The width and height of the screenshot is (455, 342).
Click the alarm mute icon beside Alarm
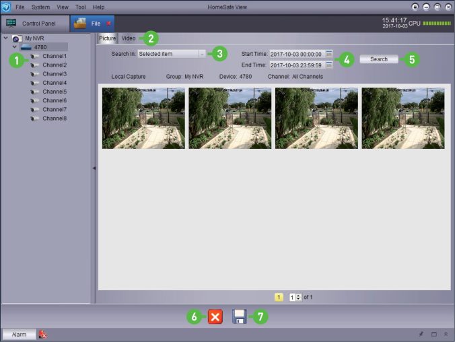pyautogui.click(x=42, y=335)
